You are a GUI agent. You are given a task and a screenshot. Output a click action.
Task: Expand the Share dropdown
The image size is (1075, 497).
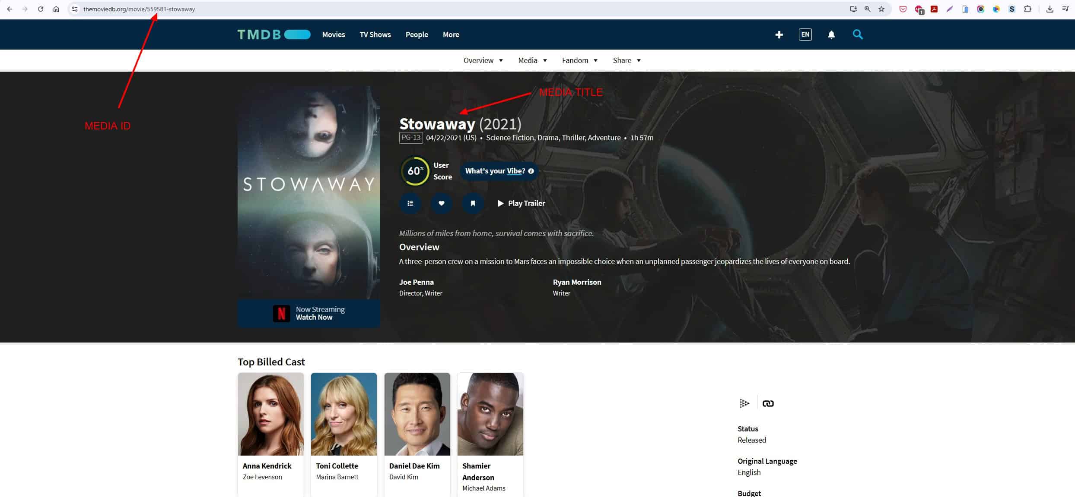tap(627, 60)
